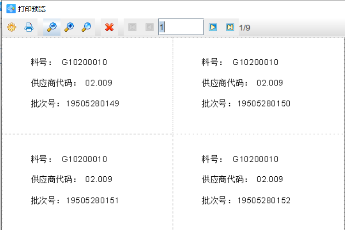The image size is (345, 230).
Task: Close preview with the red X icon
Action: coord(109,27)
